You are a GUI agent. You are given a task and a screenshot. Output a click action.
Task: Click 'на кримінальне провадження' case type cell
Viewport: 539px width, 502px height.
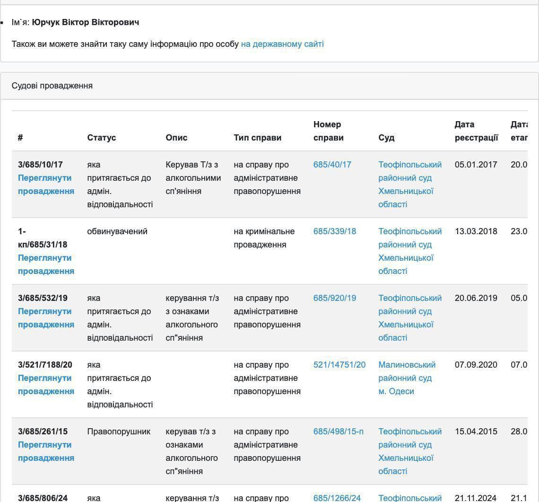click(264, 238)
